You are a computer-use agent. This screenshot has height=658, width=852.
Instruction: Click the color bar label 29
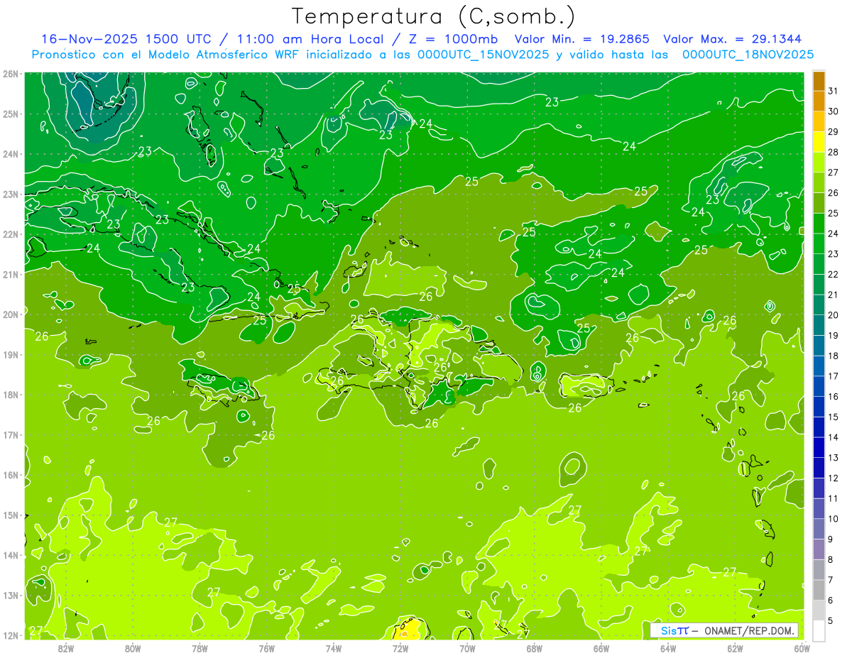pos(833,131)
